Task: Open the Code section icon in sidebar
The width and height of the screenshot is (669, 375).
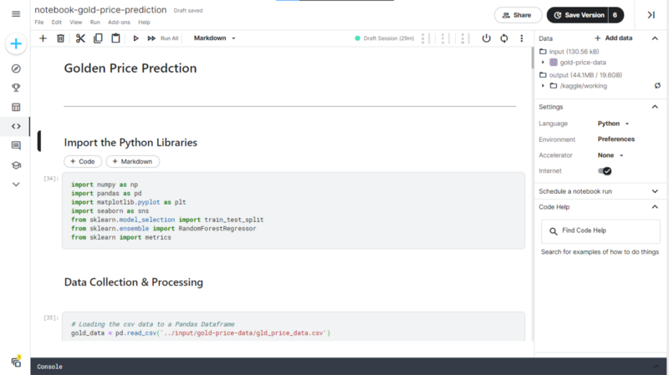Action: (16, 126)
